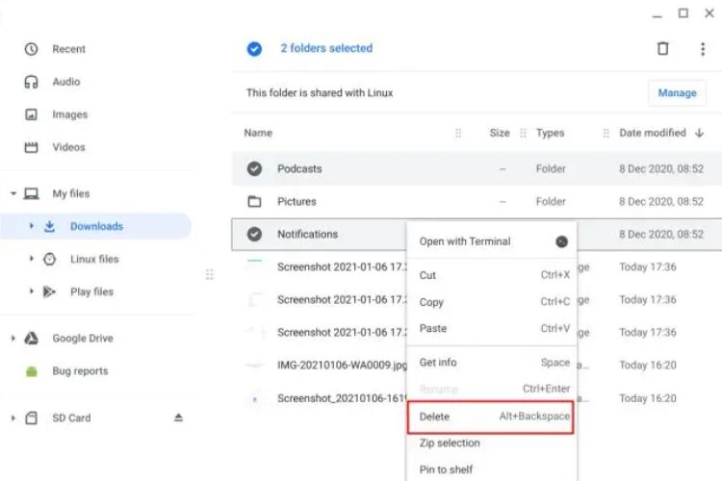Click the Size column divider handle

(x=523, y=133)
